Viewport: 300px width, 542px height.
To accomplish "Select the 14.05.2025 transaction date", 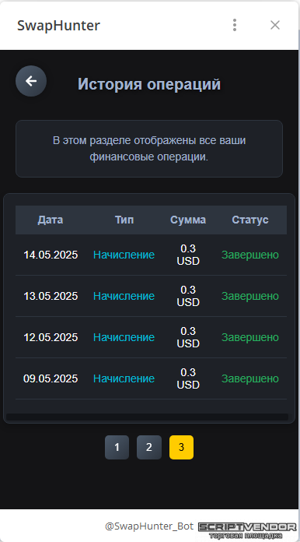I will click(51, 255).
